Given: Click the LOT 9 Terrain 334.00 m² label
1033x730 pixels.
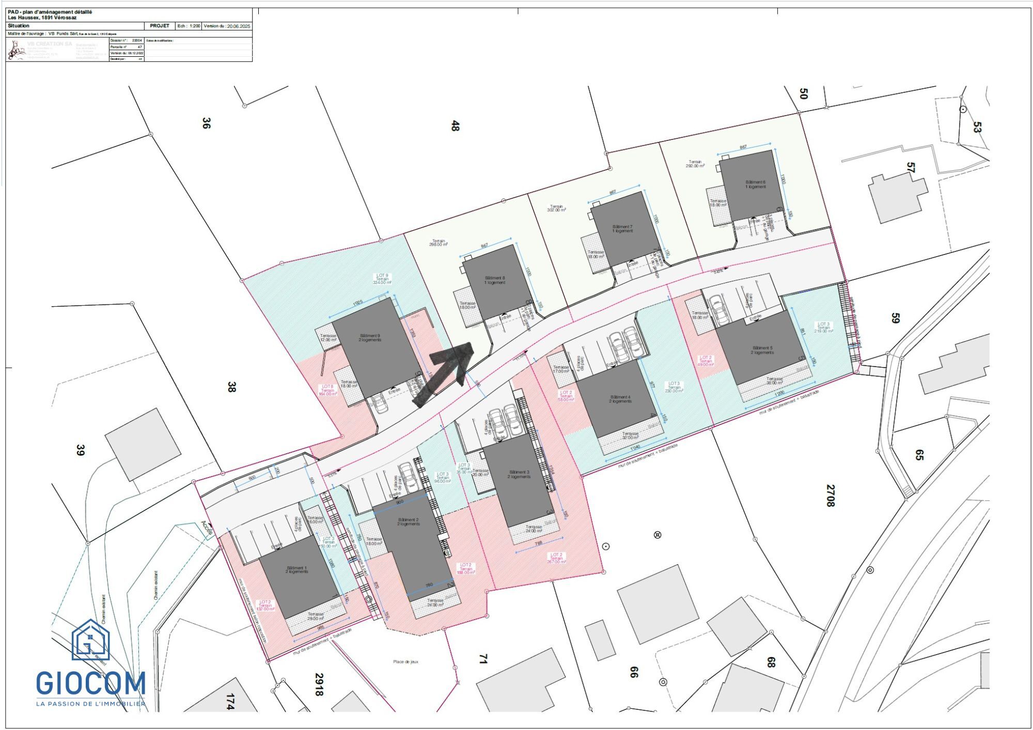Looking at the screenshot, I should (382, 279).
